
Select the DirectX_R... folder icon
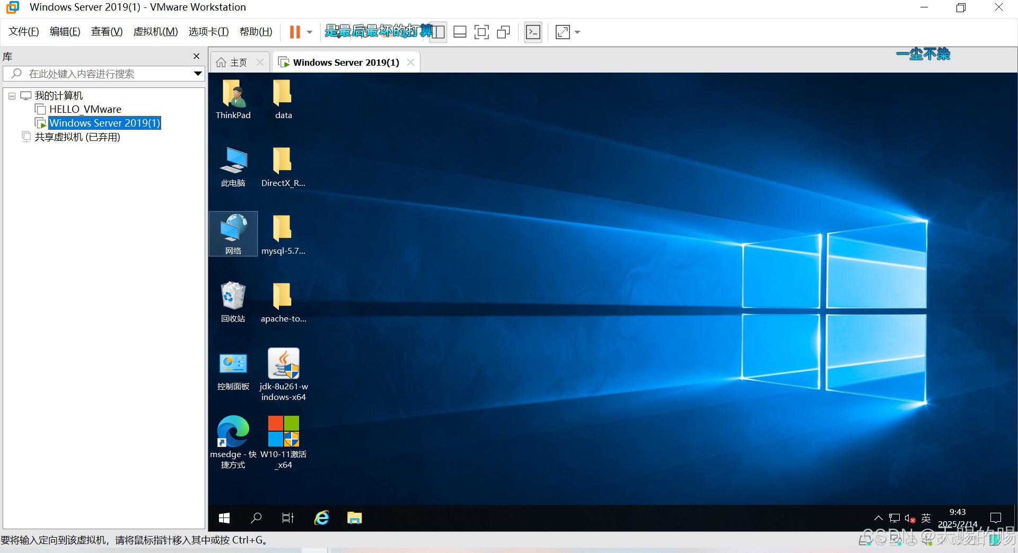283,167
